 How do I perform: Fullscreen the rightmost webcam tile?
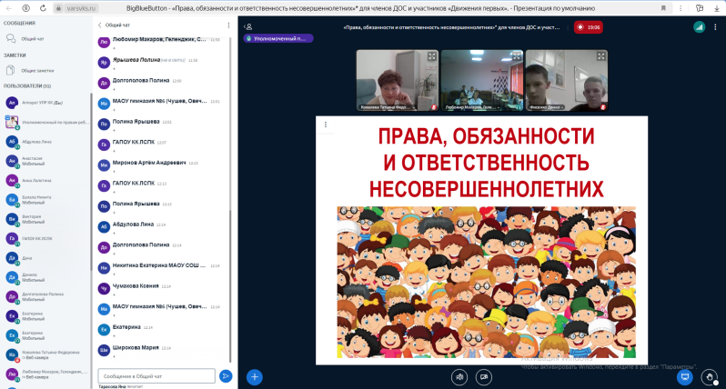click(x=601, y=56)
